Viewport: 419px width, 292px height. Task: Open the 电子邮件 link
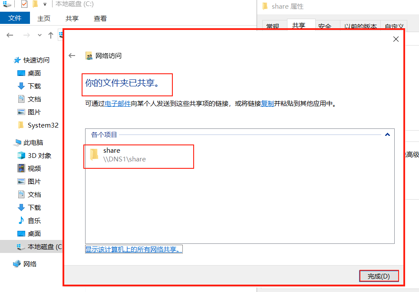(118, 104)
